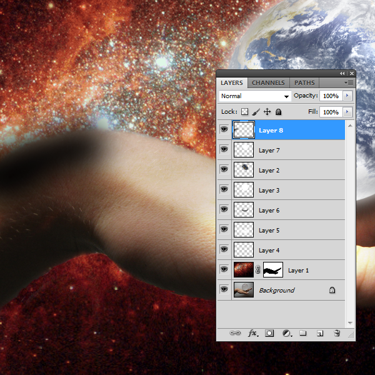Create new fill or adjustment layer

coord(287,333)
